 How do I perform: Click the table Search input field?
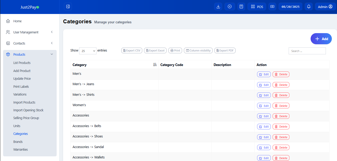[x=307, y=51]
